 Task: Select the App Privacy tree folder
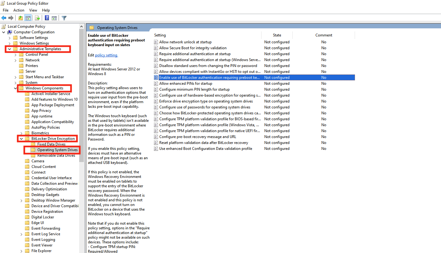pyautogui.click(x=41, y=111)
